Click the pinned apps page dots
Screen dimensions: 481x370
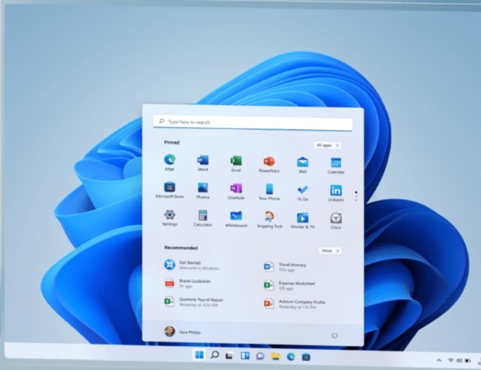pyautogui.click(x=356, y=196)
